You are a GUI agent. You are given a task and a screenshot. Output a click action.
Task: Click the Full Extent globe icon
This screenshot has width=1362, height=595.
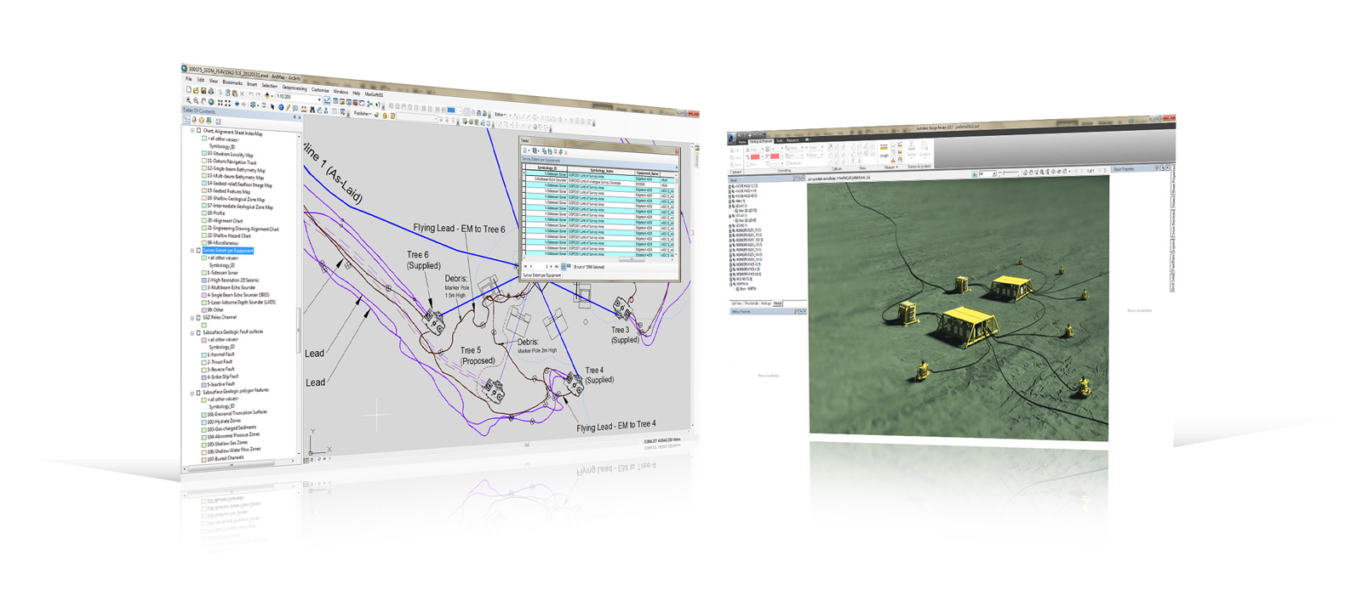point(211,102)
